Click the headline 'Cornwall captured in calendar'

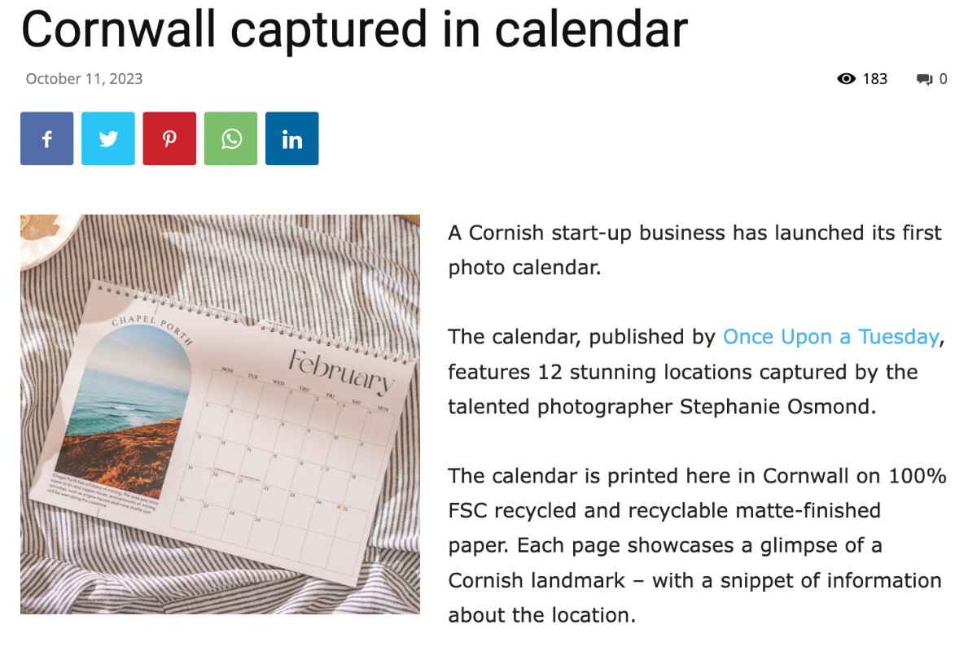pos(354,29)
